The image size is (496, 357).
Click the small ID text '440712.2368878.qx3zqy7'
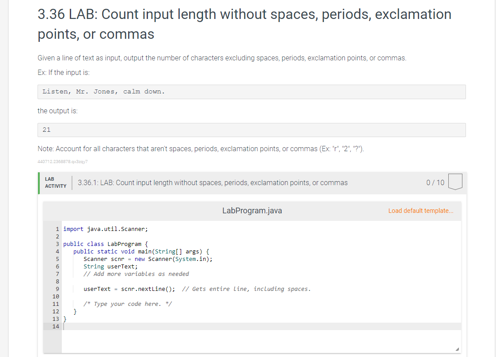click(x=63, y=162)
